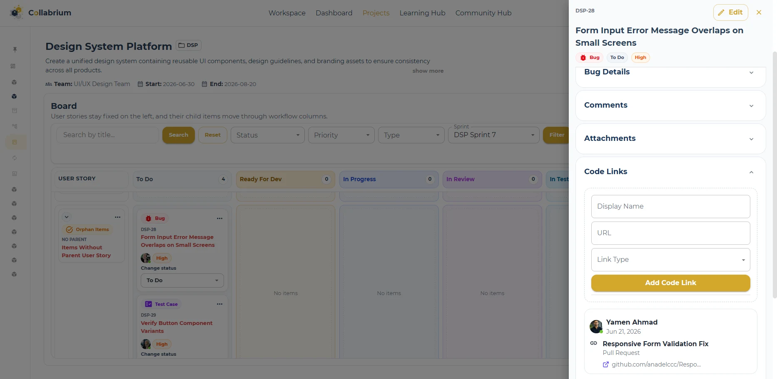Screen dimensions: 777x379
Task: Close the DSP-28 detail panel with the X
Action: [759, 12]
